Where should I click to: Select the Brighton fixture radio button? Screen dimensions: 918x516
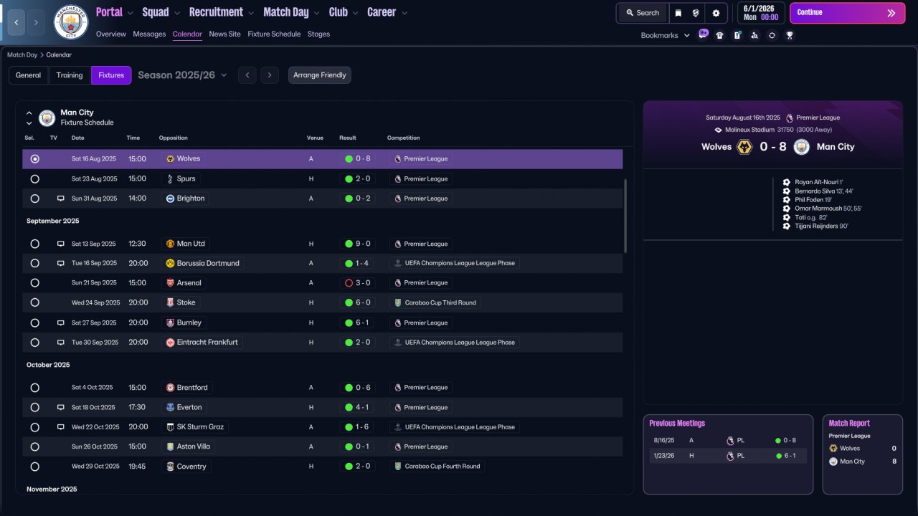pyautogui.click(x=34, y=199)
